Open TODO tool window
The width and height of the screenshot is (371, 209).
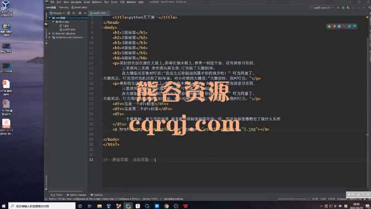pos(57,195)
